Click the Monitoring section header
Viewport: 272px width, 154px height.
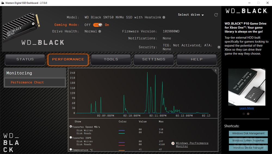[x=35, y=73]
